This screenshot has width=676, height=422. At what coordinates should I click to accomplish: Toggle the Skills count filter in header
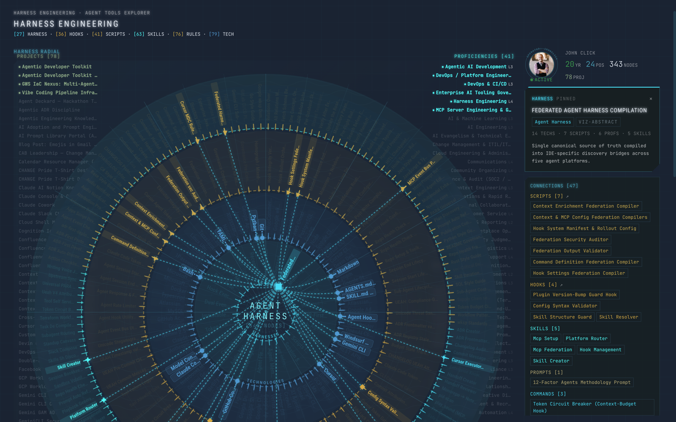149,34
